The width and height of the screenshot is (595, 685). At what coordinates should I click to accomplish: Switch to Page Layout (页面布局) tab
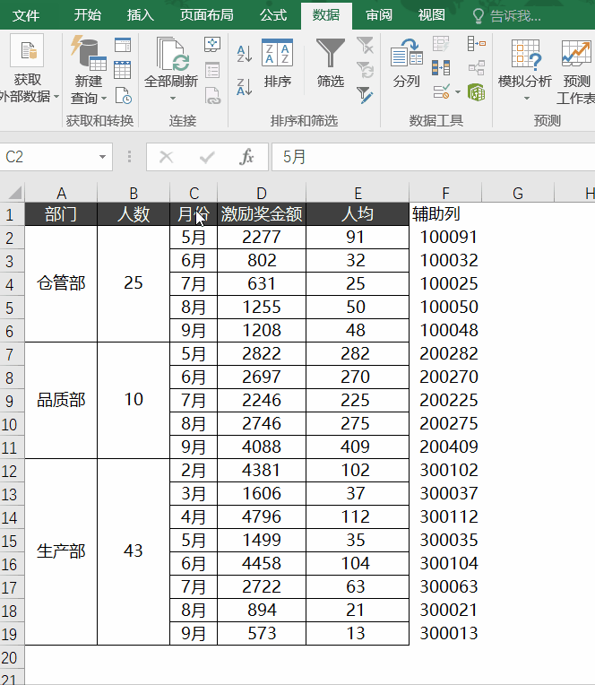click(206, 15)
